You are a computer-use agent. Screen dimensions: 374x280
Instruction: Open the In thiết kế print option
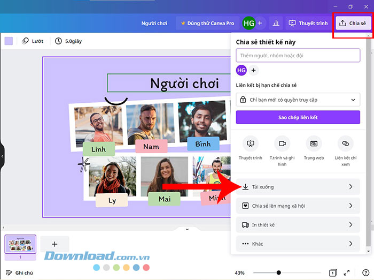(x=298, y=225)
